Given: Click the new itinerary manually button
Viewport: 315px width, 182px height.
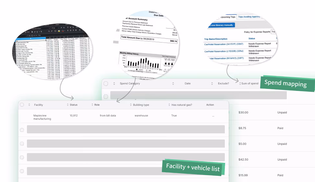Looking at the screenshot, I should click(x=221, y=25).
